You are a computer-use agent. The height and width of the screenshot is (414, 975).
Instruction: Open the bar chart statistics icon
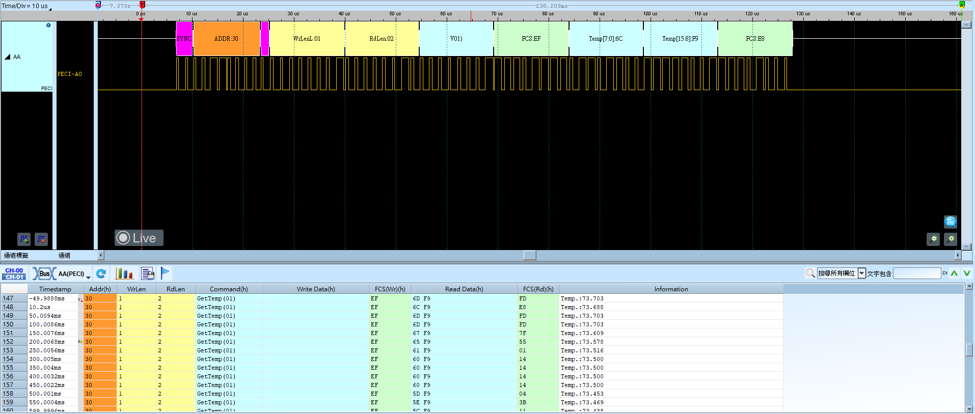pyautogui.click(x=124, y=274)
